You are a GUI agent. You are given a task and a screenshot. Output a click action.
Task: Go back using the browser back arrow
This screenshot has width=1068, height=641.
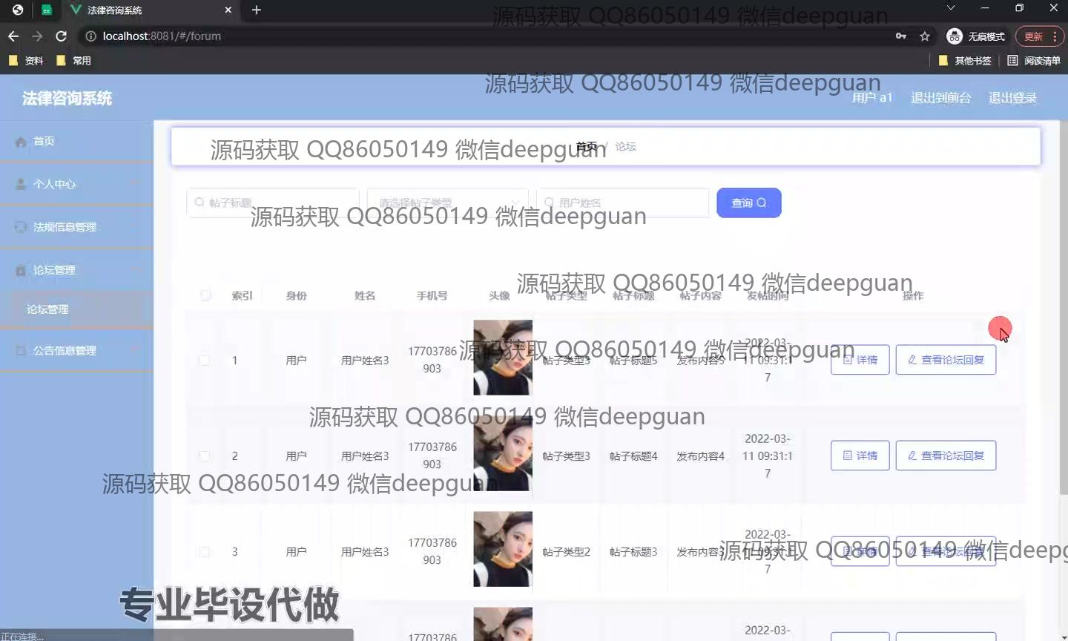click(x=13, y=36)
